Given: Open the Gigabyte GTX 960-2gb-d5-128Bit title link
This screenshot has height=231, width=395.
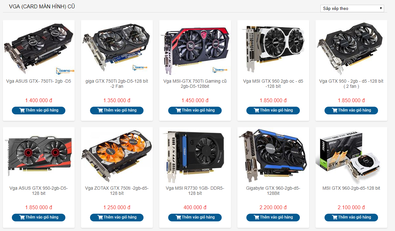Looking at the screenshot, I should point(273,191).
